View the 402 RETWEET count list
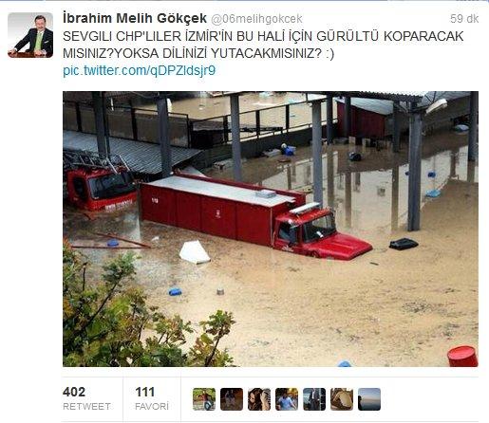The image size is (489, 423). (86, 398)
